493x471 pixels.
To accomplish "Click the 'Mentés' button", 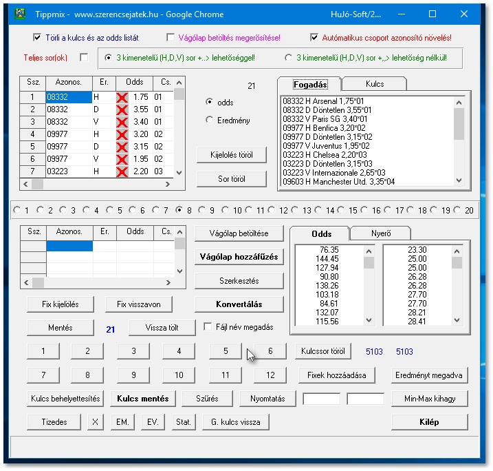I will 61,328.
